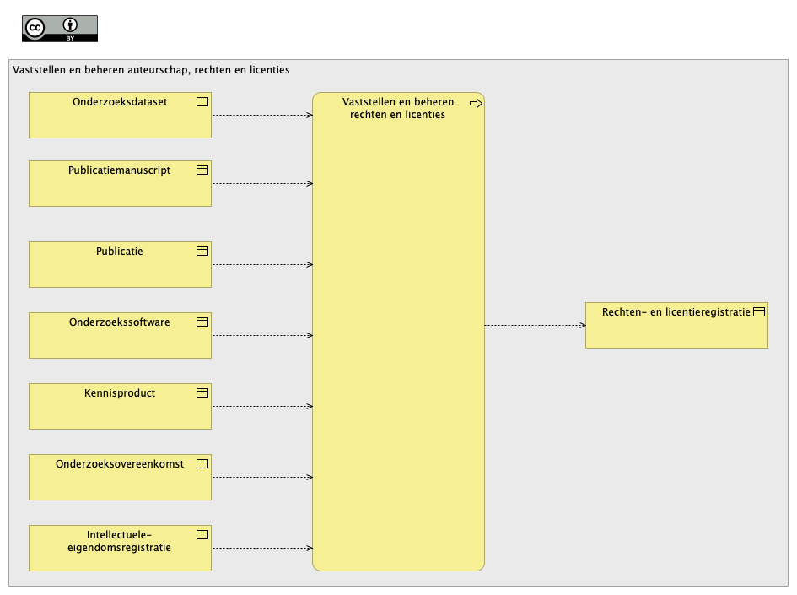Click the object icon on Intellectuele-eigendomsregistratie
This screenshot has width=797, height=595.
202,534
